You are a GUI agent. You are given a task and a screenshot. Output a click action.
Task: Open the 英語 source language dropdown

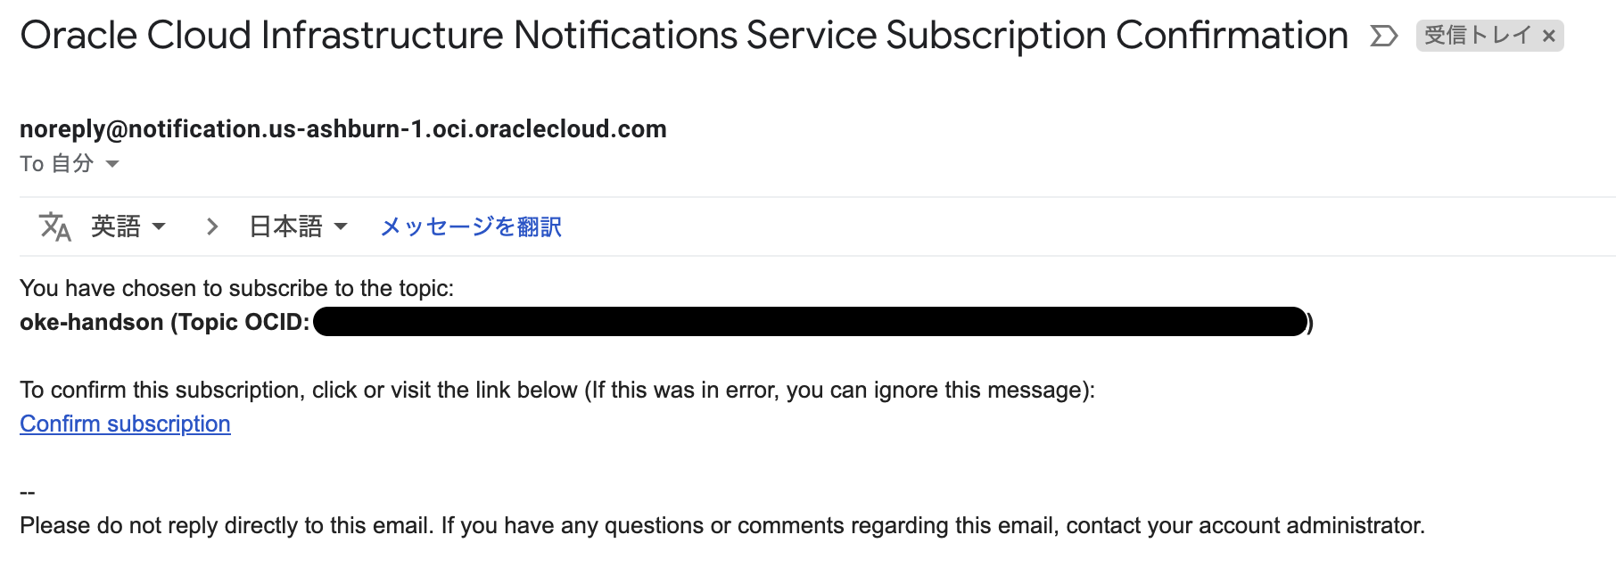click(128, 226)
